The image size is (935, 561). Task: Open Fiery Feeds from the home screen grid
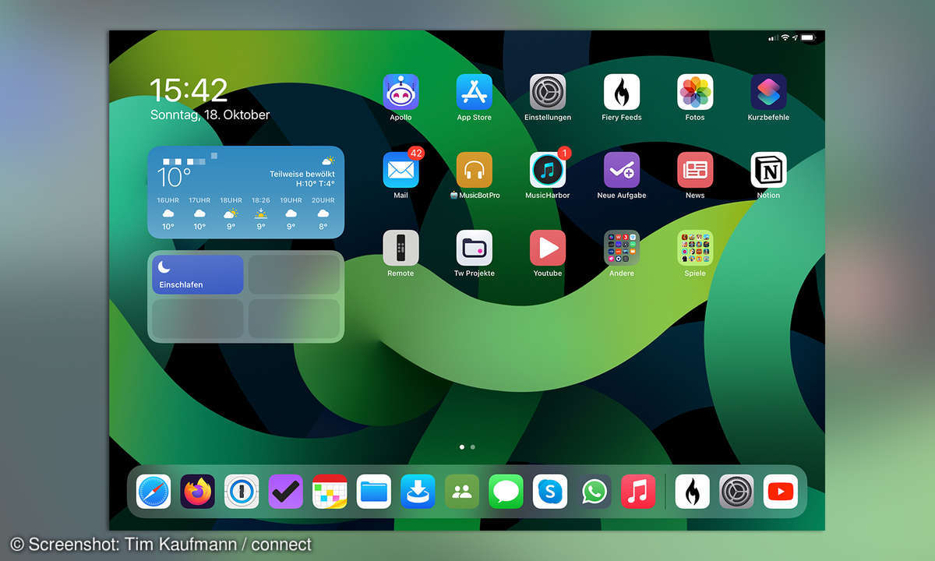621,92
